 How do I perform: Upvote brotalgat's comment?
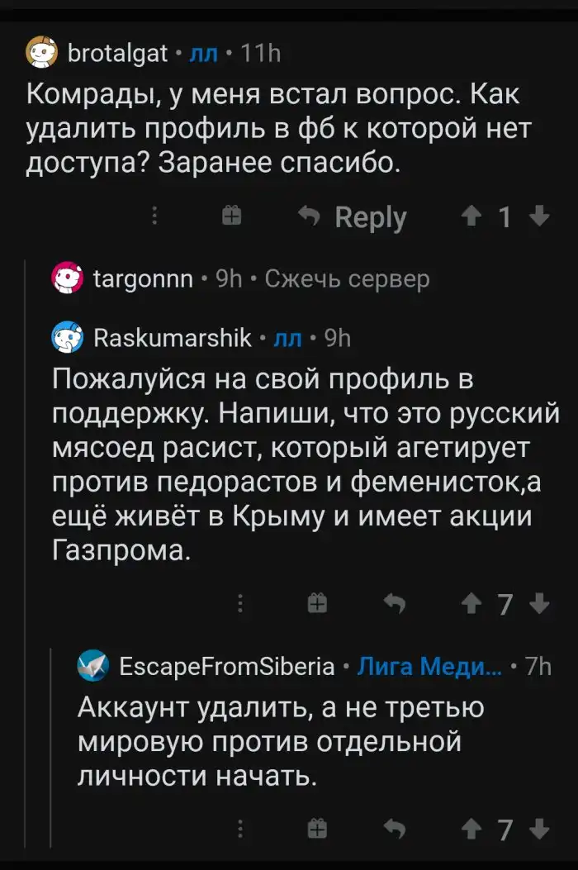tap(471, 216)
